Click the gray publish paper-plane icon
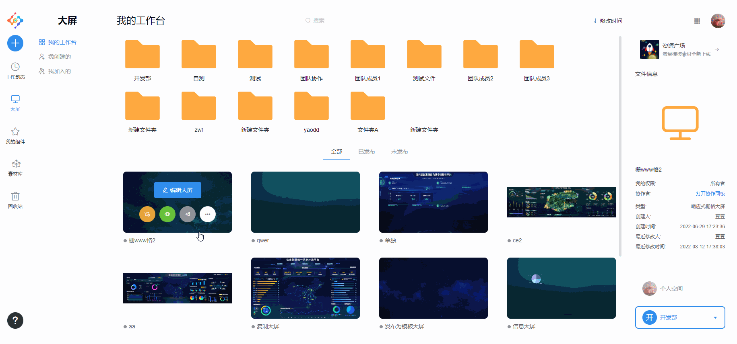Screen dimensions: 737x344 pyautogui.click(x=188, y=214)
